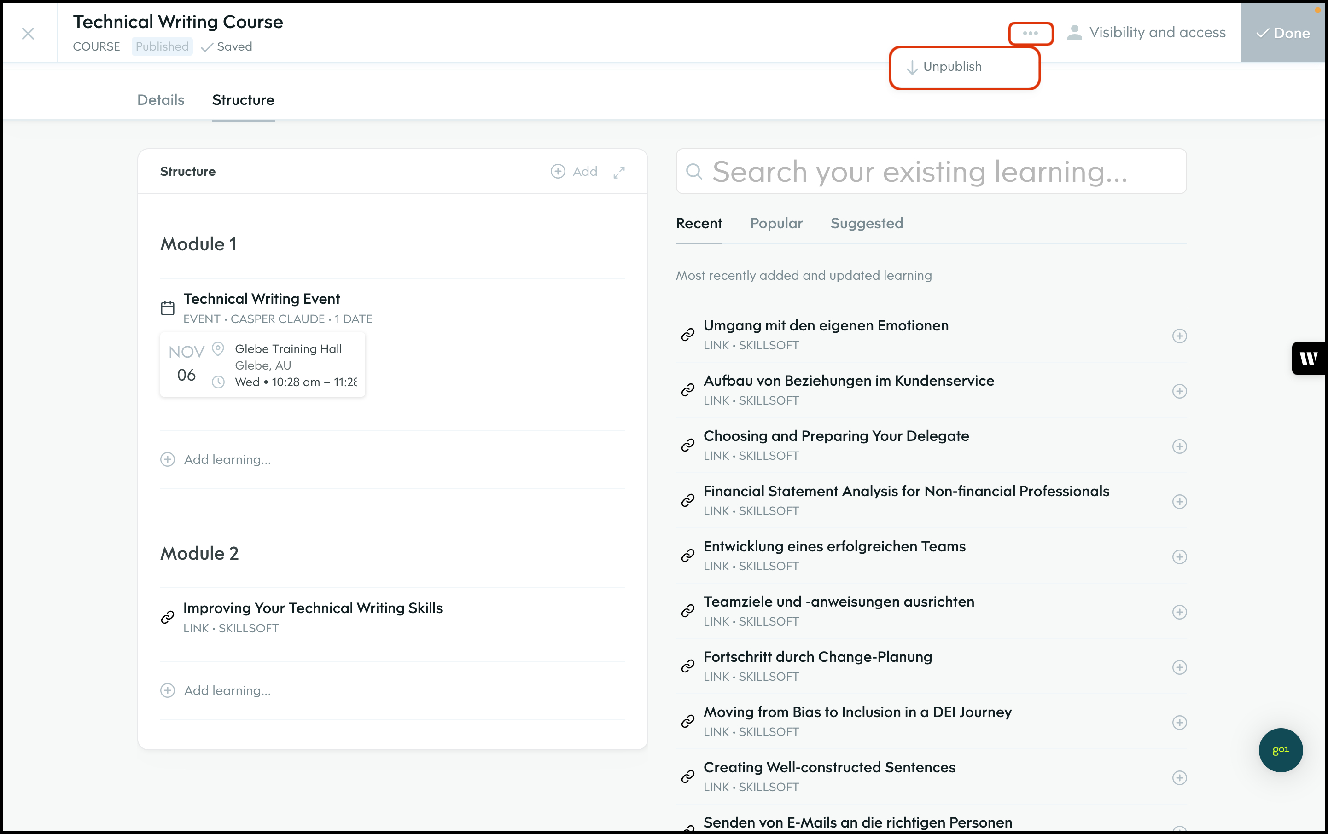Open Visibility and access settings
This screenshot has width=1328, height=834.
coord(1146,33)
